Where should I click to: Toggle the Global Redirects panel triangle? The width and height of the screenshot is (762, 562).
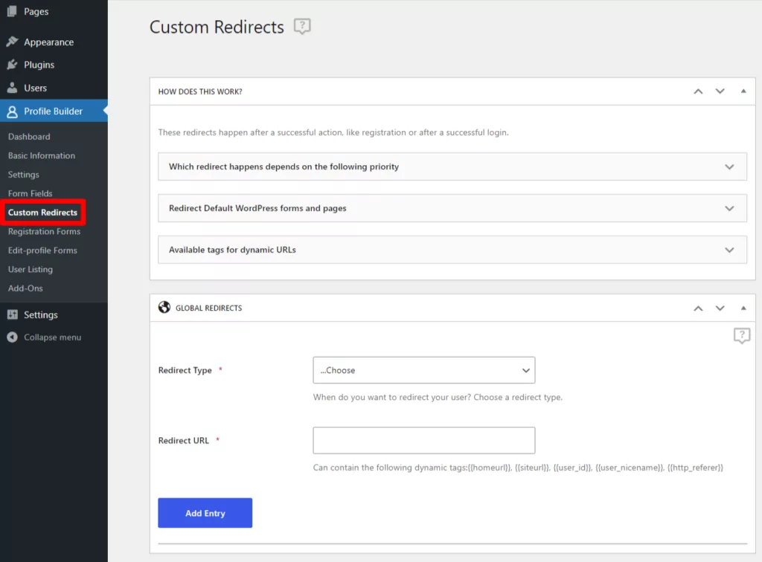(743, 308)
